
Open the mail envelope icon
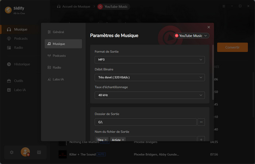pos(39,152)
